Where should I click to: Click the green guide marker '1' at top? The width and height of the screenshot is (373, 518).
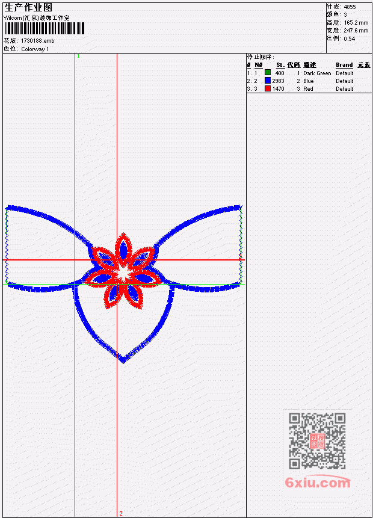[x=78, y=56]
